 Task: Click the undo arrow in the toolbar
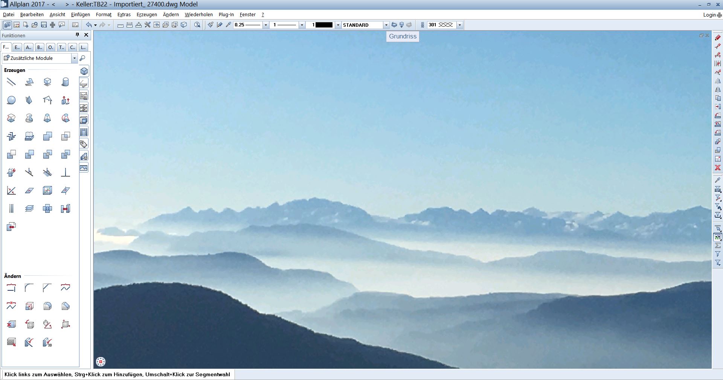coord(89,25)
